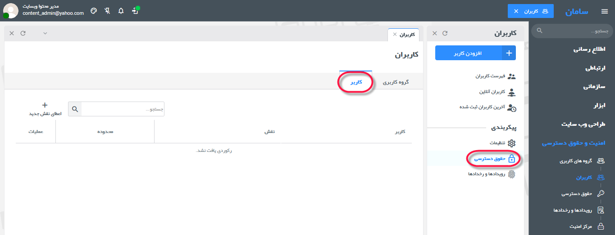Click the تنظیمات gear icon
The height and width of the screenshot is (235, 615).
coord(511,143)
